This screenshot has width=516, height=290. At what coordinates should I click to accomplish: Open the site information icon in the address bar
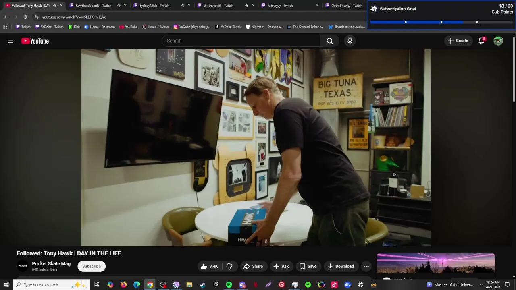37,17
